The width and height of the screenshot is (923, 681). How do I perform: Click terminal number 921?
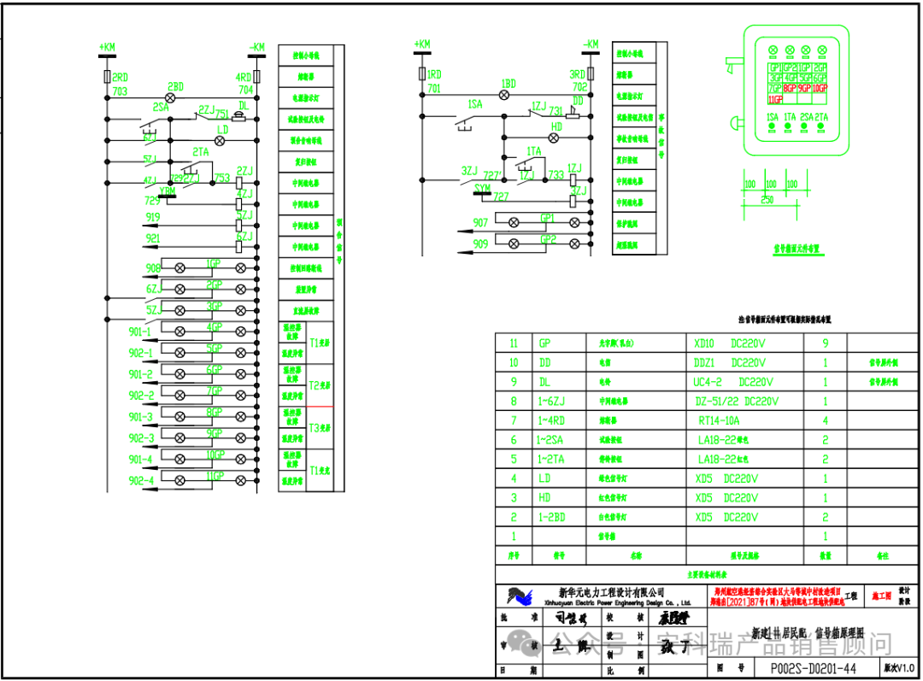point(152,238)
